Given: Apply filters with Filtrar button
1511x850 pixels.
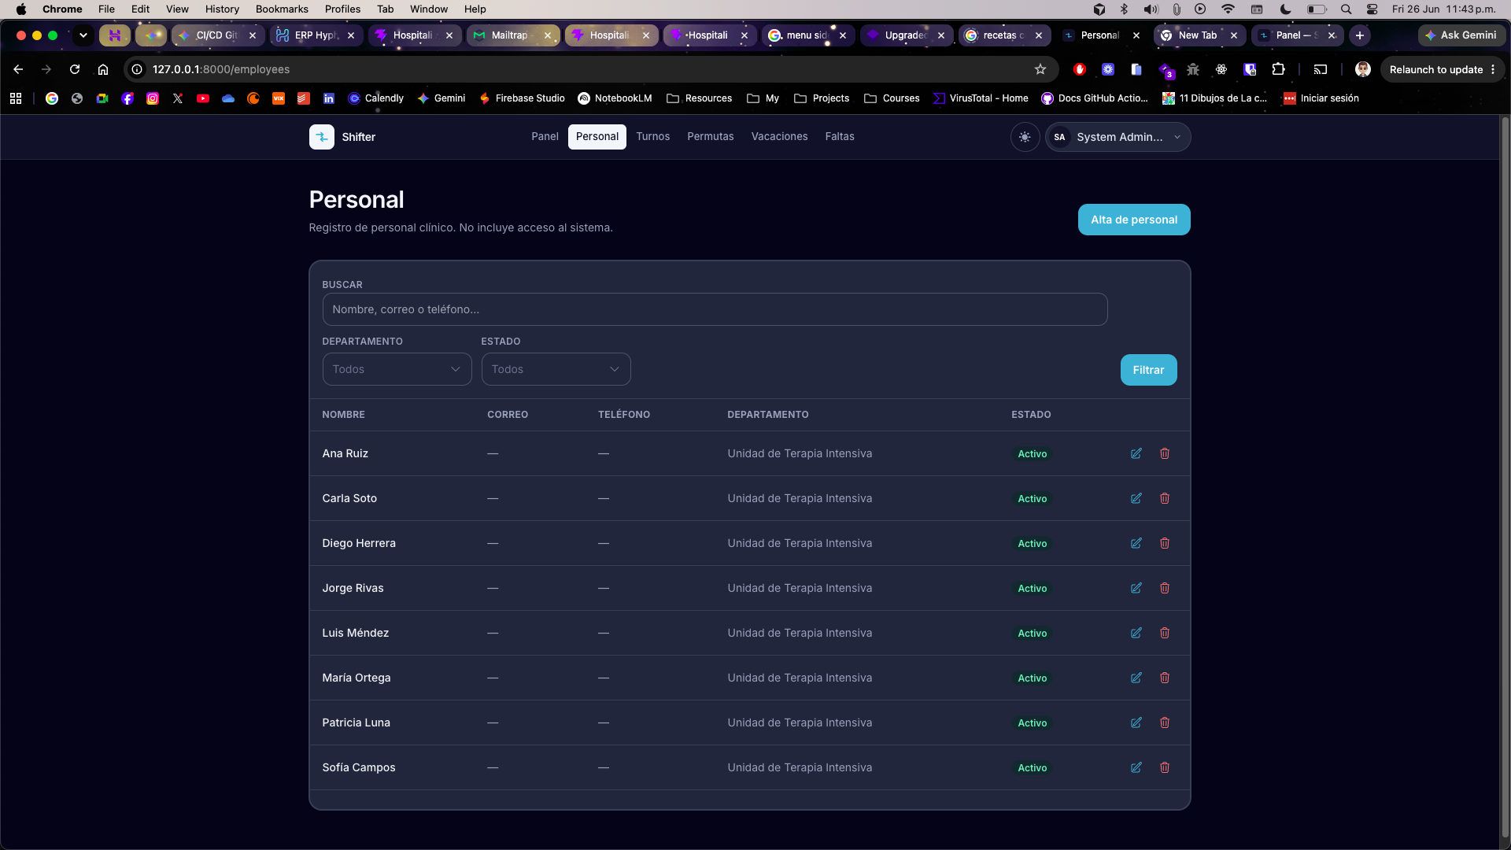Looking at the screenshot, I should (1148, 370).
